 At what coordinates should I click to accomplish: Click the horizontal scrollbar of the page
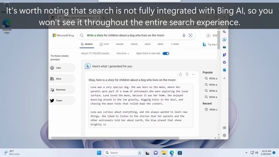click(x=115, y=138)
